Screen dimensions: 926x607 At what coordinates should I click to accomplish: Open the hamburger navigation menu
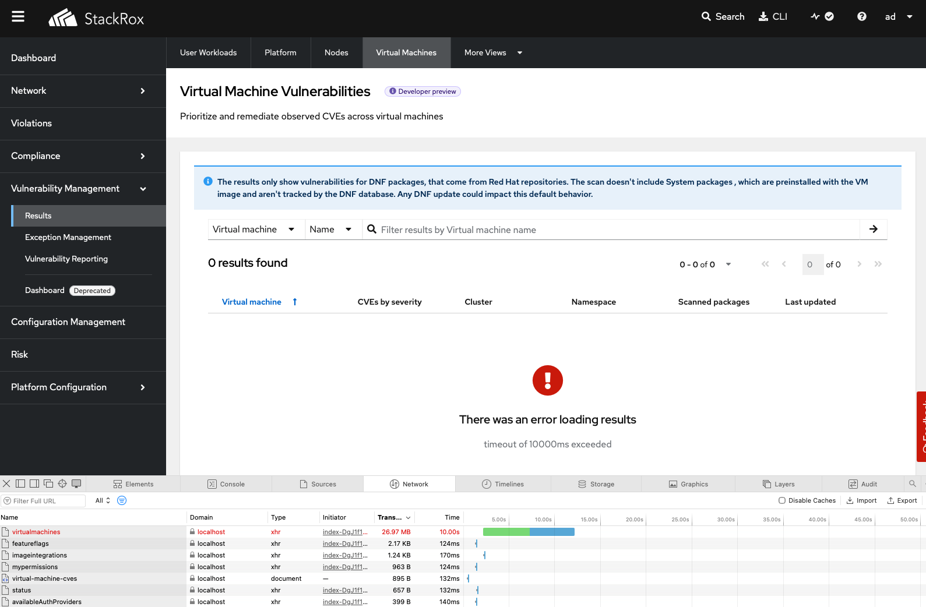click(x=18, y=16)
